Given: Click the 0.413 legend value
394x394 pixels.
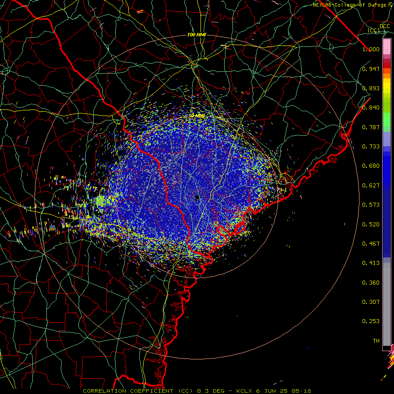Looking at the screenshot, I should (371, 263).
